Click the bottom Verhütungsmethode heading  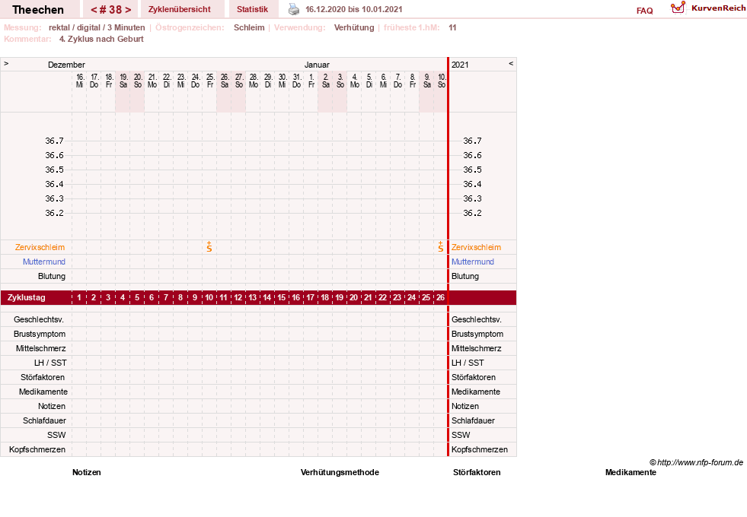pyautogui.click(x=340, y=472)
